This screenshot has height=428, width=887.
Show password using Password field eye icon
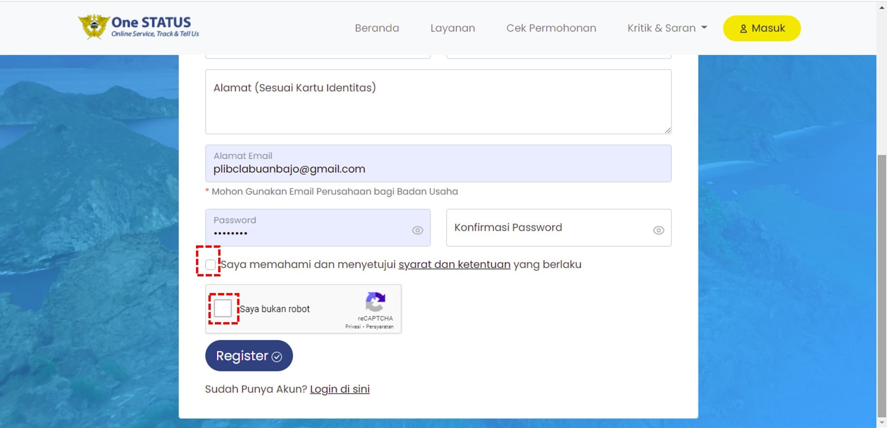coord(417,230)
